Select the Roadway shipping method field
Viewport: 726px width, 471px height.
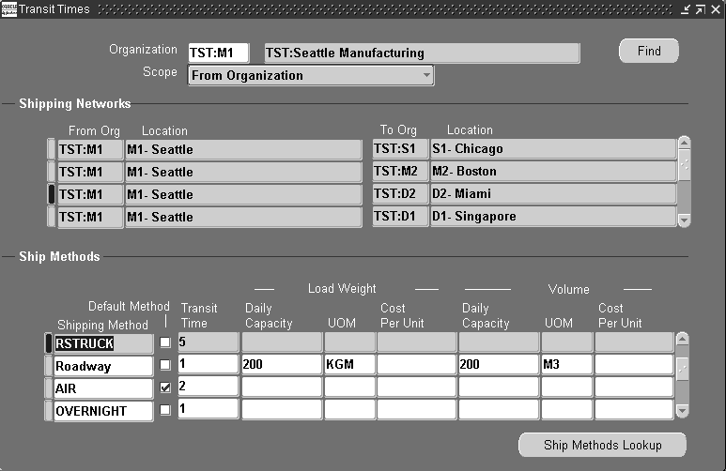tap(103, 366)
